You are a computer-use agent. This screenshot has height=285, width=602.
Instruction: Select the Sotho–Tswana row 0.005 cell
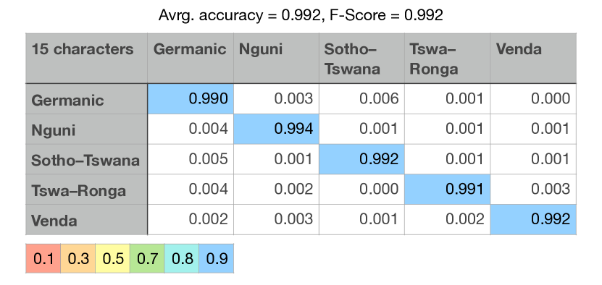pos(191,159)
